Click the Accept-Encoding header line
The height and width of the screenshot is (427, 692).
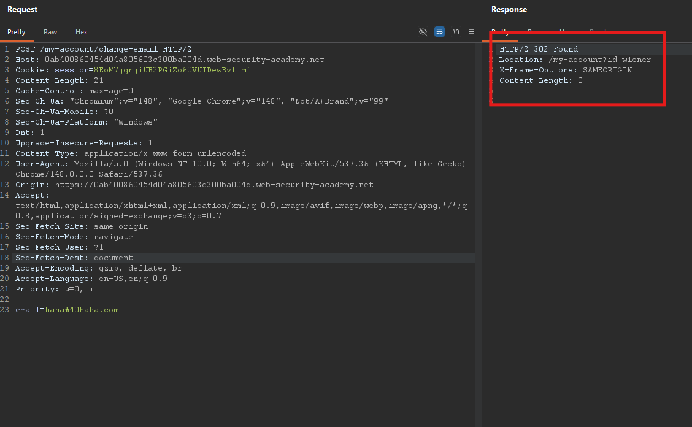tap(98, 269)
